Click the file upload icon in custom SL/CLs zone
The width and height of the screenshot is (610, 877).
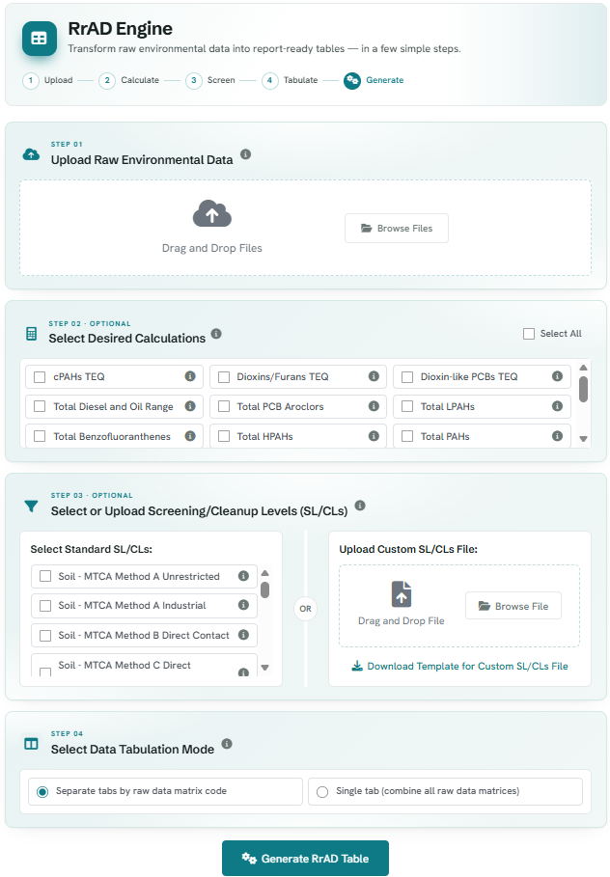pos(402,594)
